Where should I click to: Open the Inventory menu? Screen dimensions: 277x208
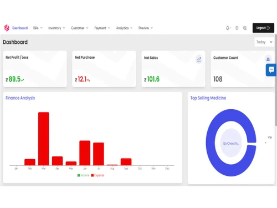pyautogui.click(x=57, y=28)
